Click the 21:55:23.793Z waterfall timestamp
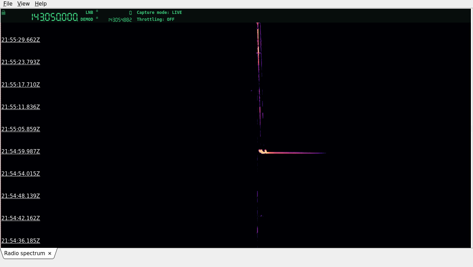 point(21,62)
